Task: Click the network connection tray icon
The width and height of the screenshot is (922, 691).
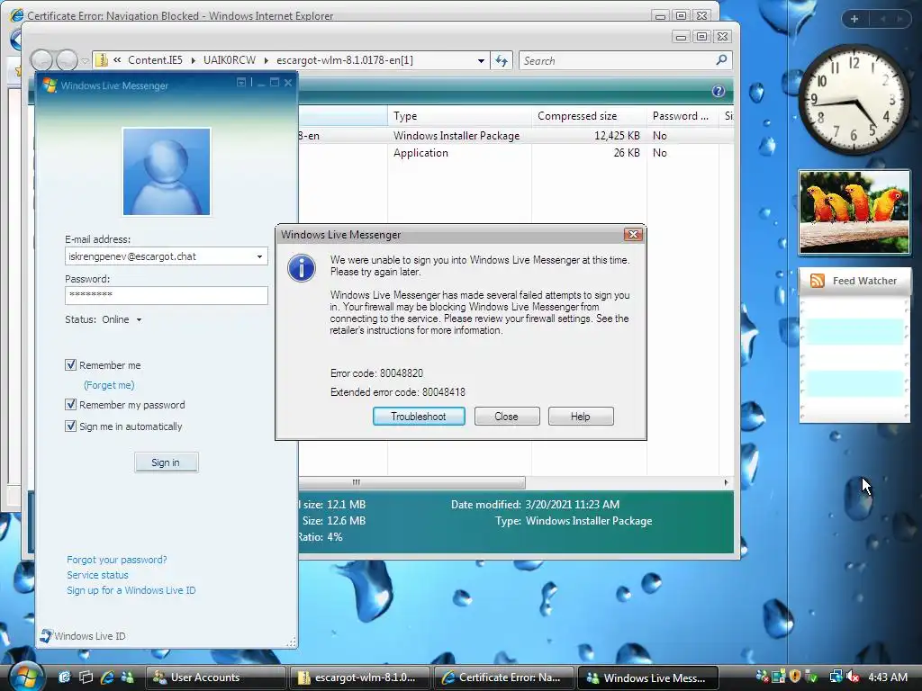Action: (x=836, y=677)
